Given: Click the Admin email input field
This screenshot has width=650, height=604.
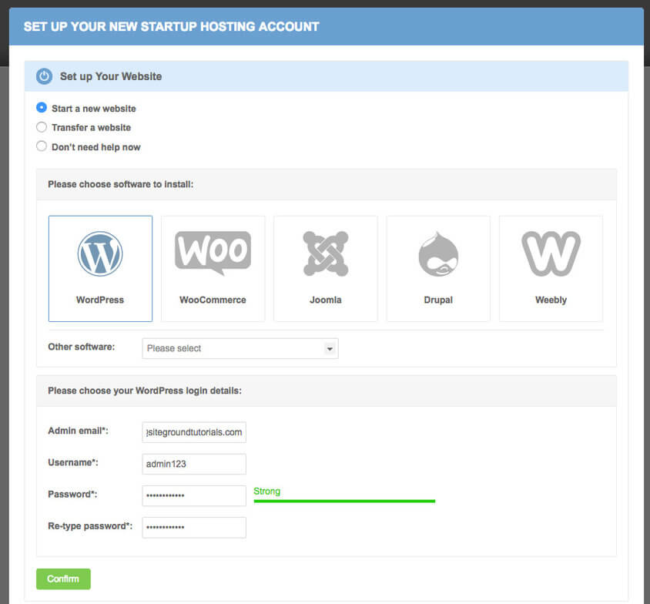Looking at the screenshot, I should 193,432.
